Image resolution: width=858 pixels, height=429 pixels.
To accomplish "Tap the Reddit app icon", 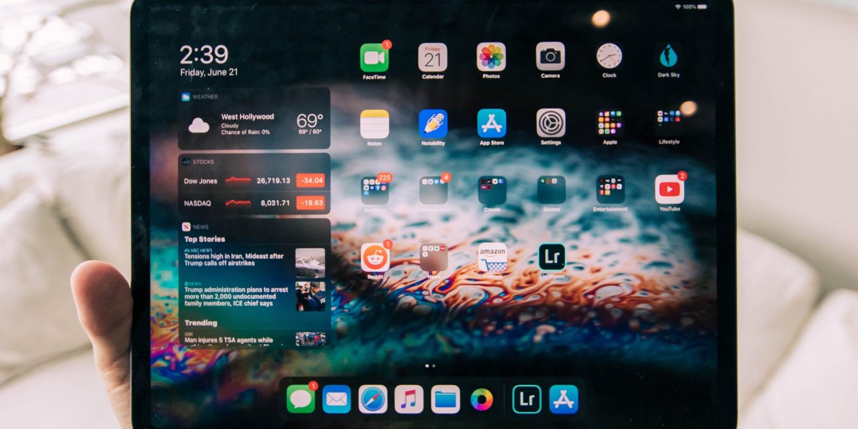I will pyautogui.click(x=375, y=258).
